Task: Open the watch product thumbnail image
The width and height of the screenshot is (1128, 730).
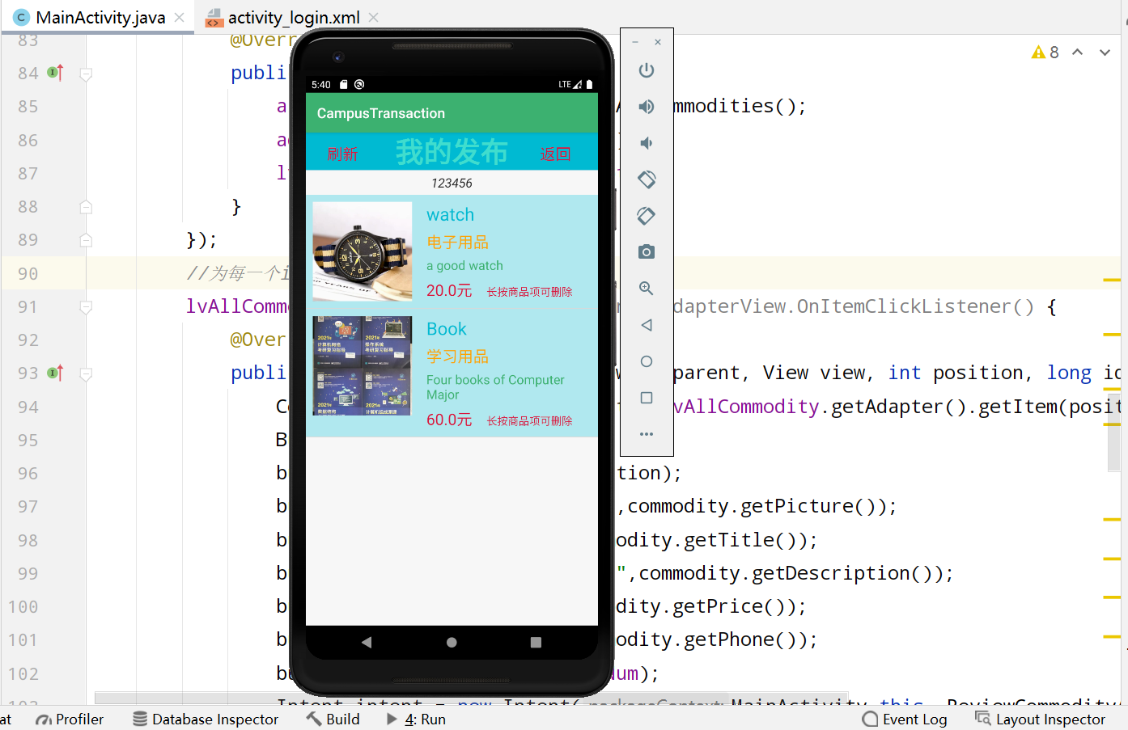Action: pos(363,251)
